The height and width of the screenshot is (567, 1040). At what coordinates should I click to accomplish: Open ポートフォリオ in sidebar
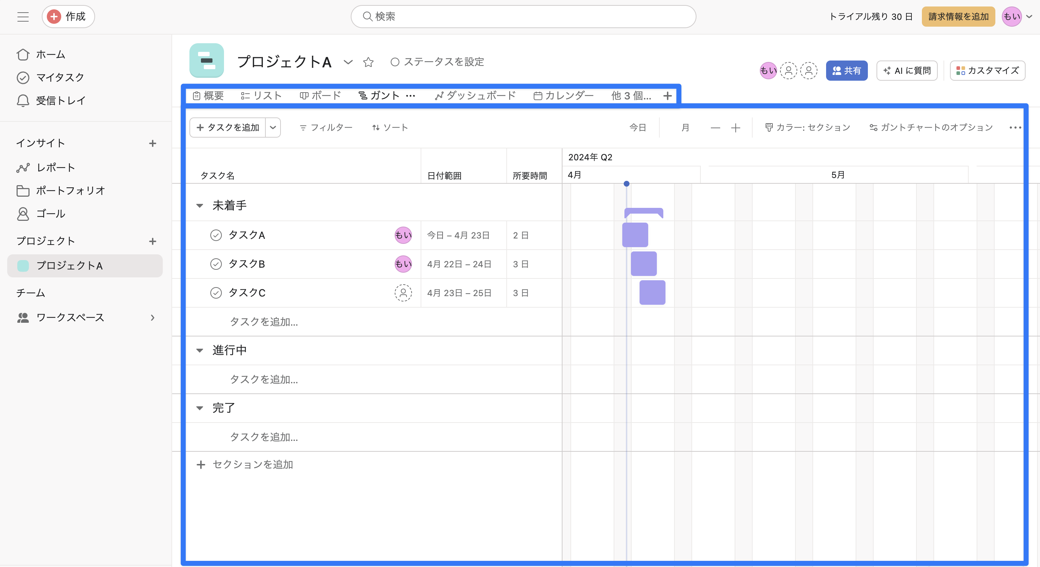coord(61,191)
